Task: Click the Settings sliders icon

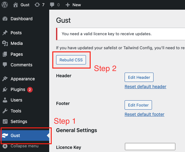Action: [5, 121]
